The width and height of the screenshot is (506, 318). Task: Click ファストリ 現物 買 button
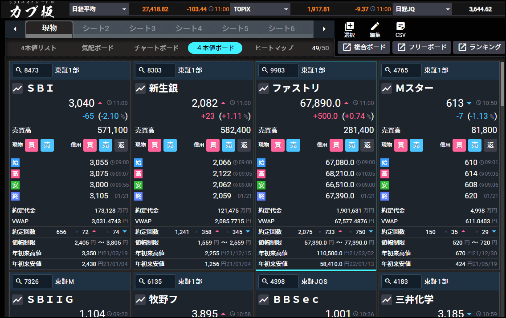278,145
